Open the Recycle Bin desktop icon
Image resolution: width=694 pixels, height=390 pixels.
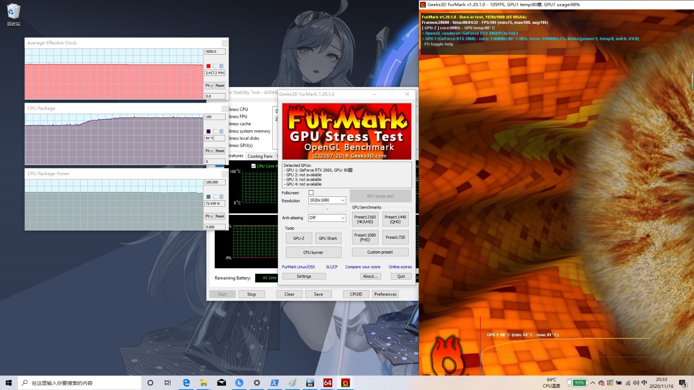(13, 14)
